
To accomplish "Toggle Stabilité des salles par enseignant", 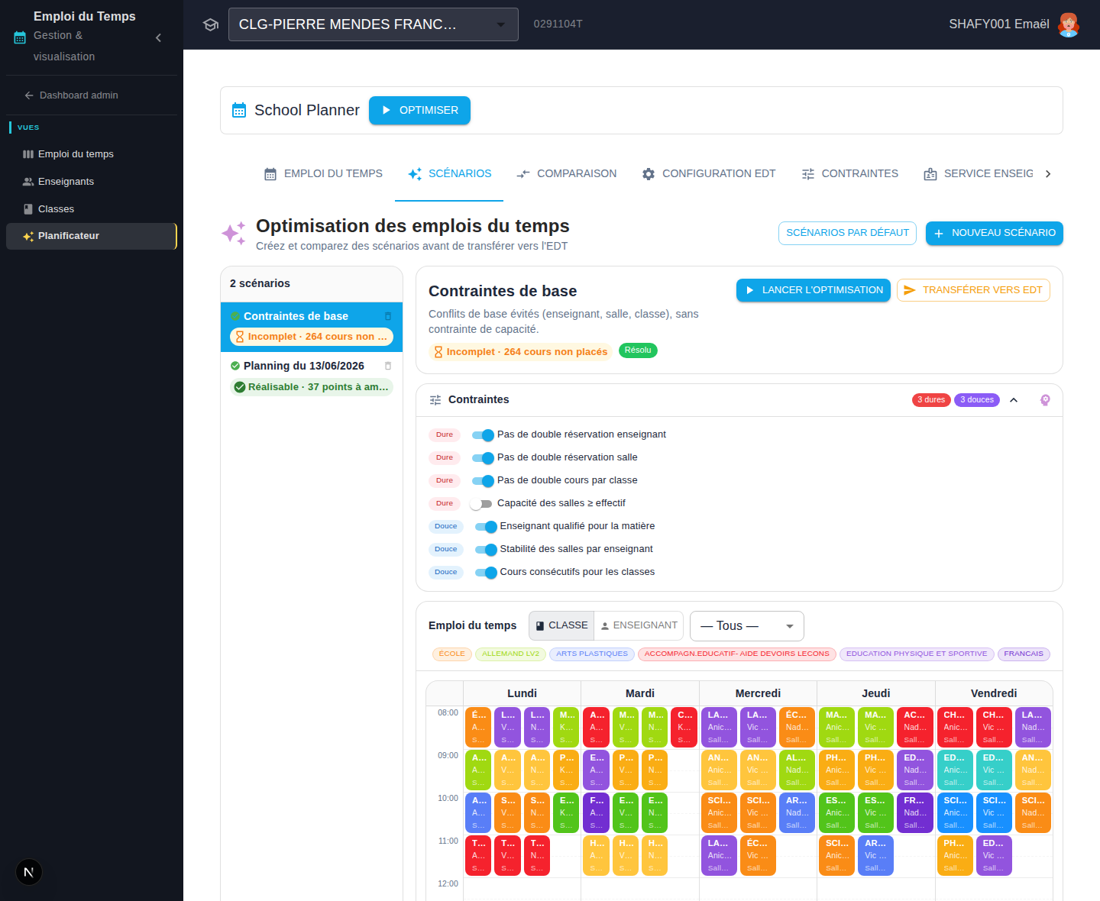I will click(486, 549).
